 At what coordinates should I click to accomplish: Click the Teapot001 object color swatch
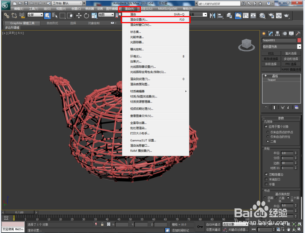pos(299,40)
